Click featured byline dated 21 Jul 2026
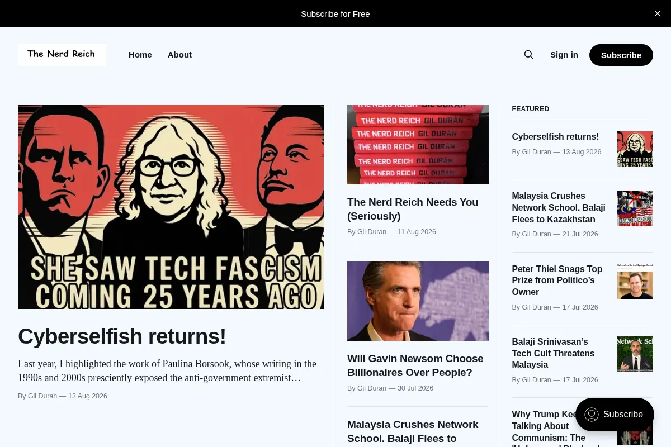This screenshot has height=447, width=671. tap(555, 234)
